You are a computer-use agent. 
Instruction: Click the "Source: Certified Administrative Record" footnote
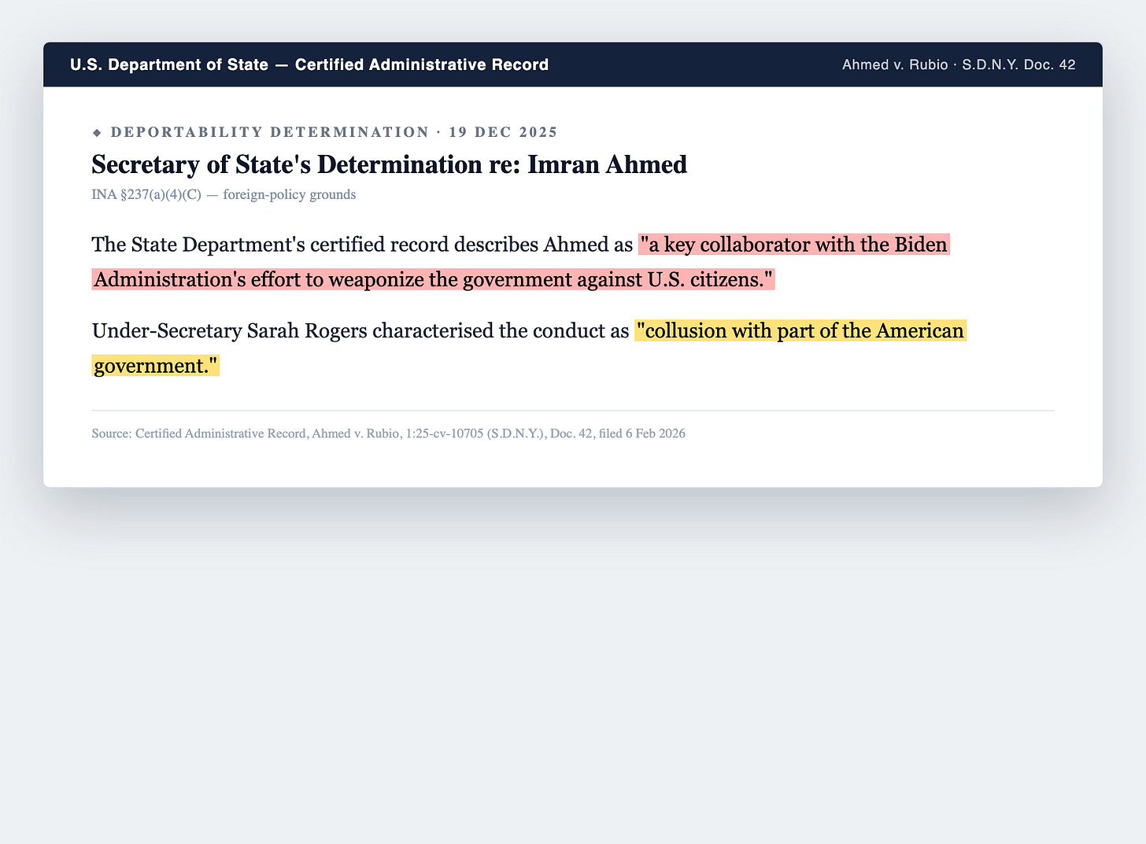click(388, 433)
